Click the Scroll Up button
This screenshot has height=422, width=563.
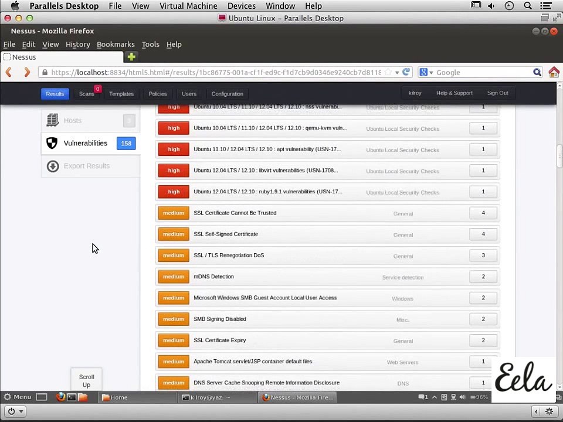pyautogui.click(x=87, y=380)
